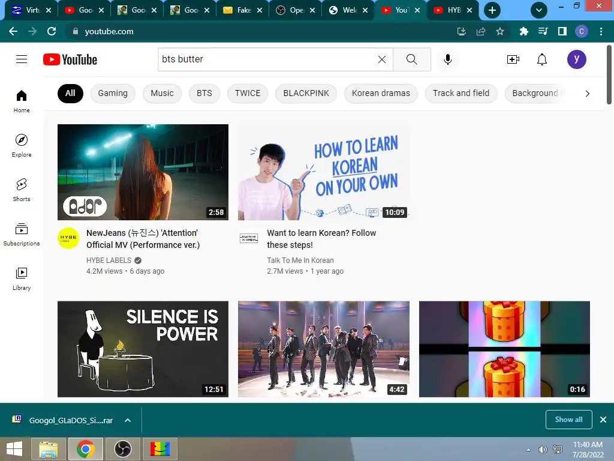This screenshot has width=614, height=461.
Task: Select the TWICE filter chip
Action: point(248,93)
